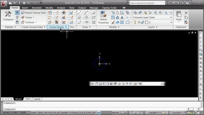Open the AutoCAD application menu logo
Image resolution: width=204 pixels, height=115 pixels.
pos(4,4)
